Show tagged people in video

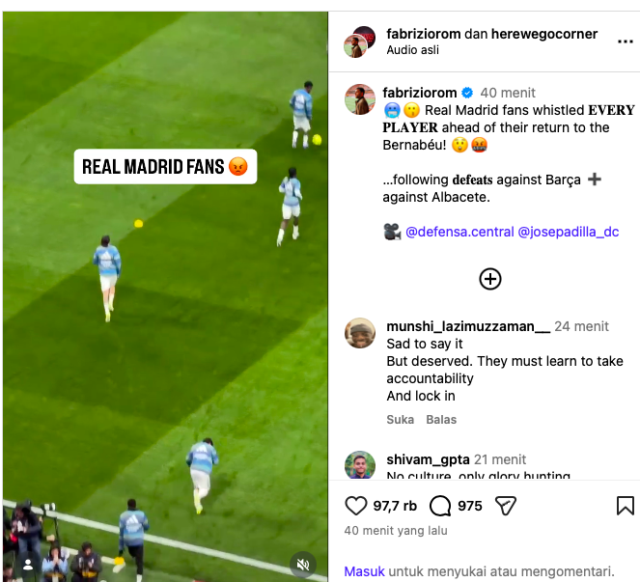click(28, 565)
